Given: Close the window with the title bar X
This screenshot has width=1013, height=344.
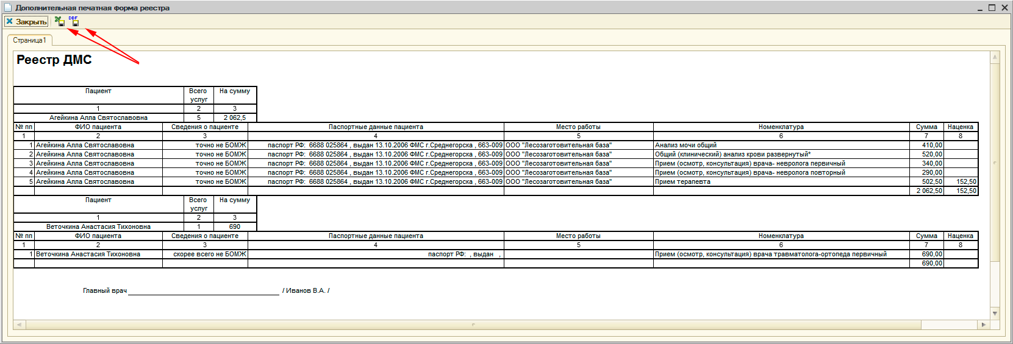Looking at the screenshot, I should (1004, 8).
